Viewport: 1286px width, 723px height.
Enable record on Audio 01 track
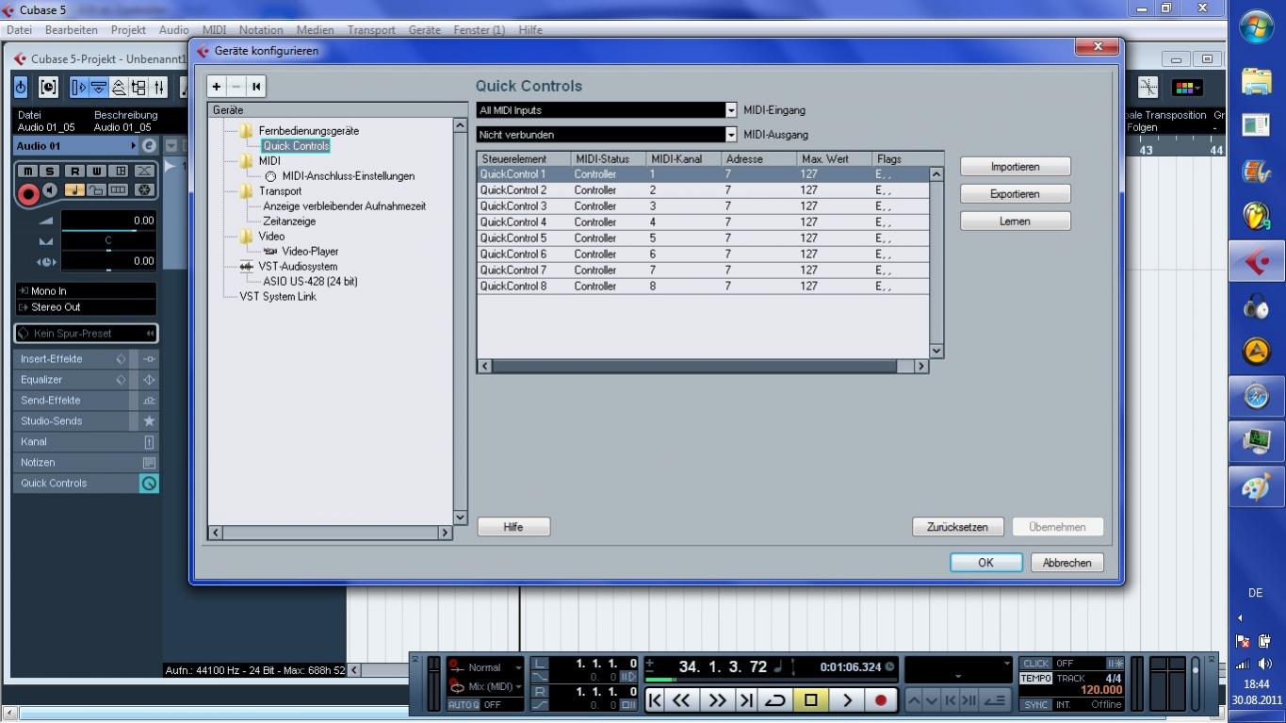pos(28,194)
